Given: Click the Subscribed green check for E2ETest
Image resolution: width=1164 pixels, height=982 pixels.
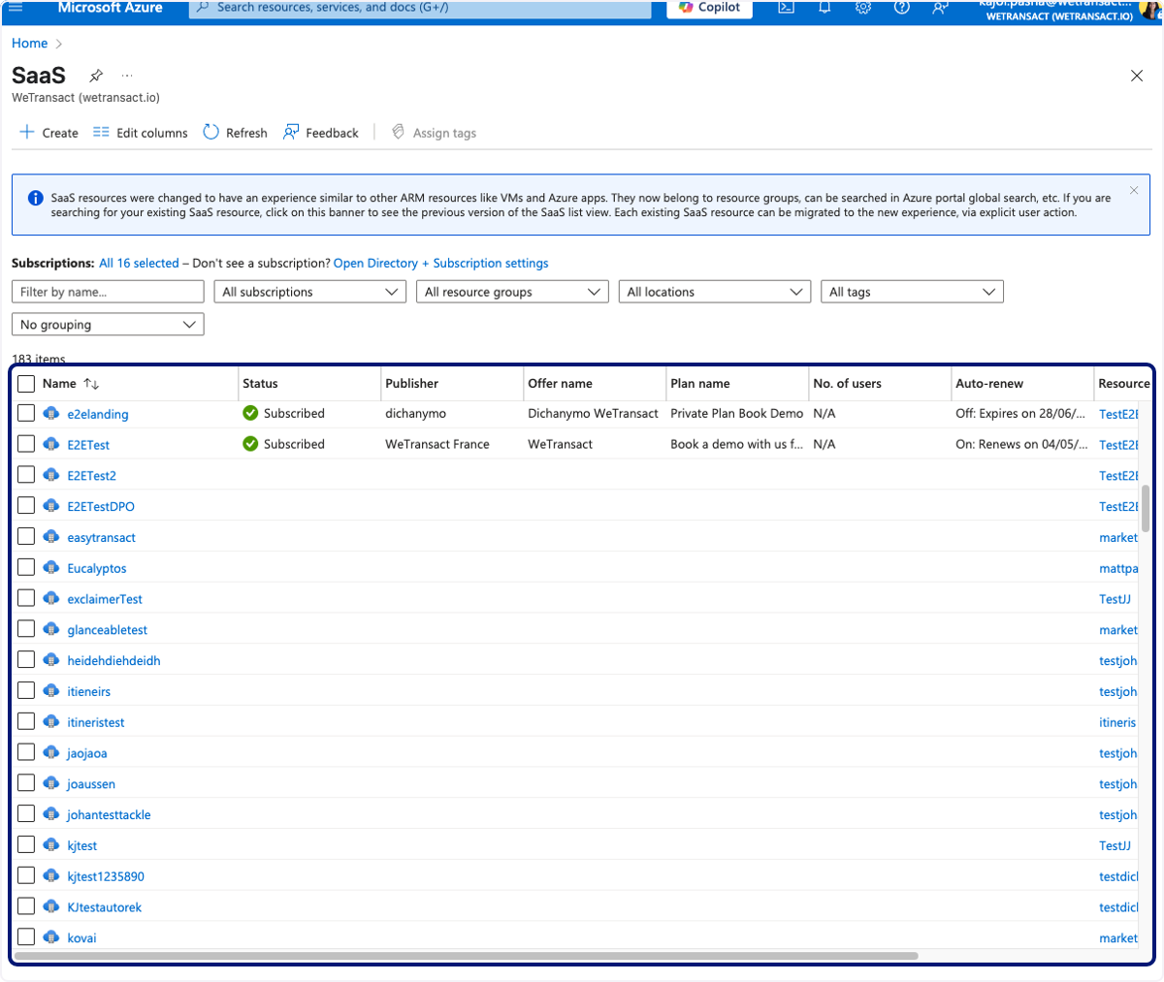Looking at the screenshot, I should pos(250,444).
